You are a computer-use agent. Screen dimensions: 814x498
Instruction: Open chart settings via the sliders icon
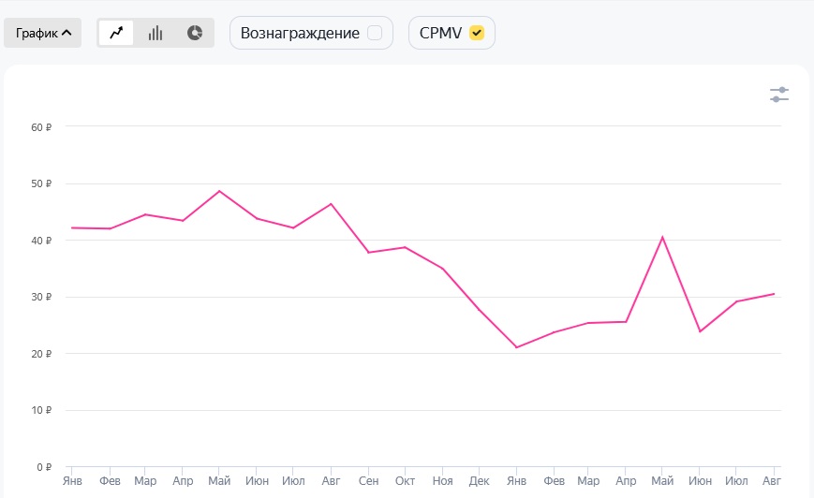pyautogui.click(x=779, y=95)
